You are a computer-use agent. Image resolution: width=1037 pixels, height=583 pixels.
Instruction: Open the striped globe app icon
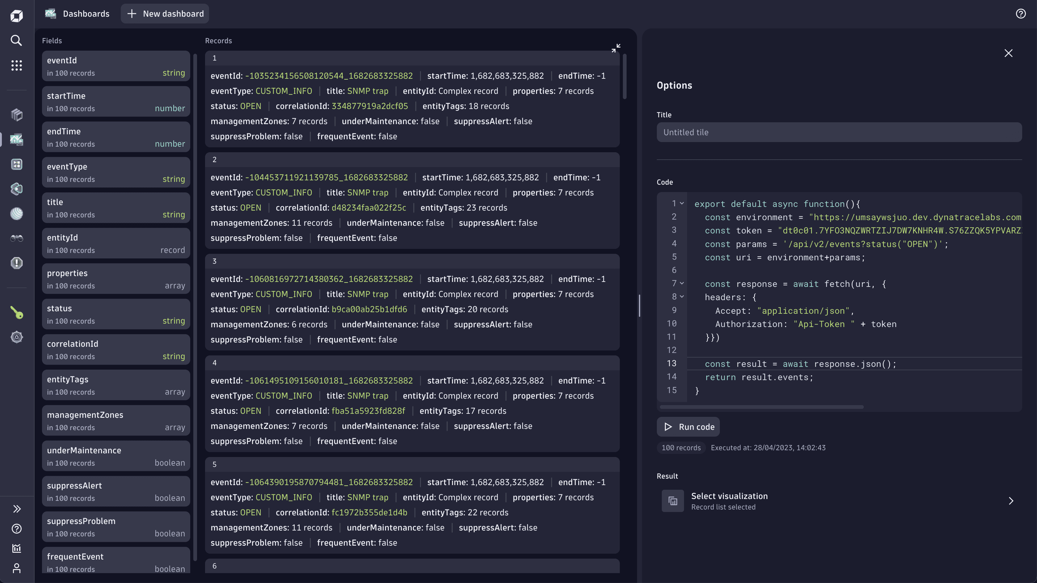click(16, 213)
